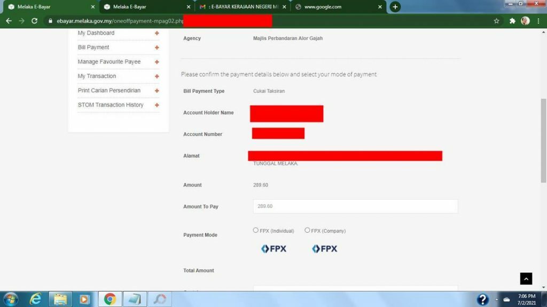
Task: Click the browser reload page icon
Action: pos(35,21)
